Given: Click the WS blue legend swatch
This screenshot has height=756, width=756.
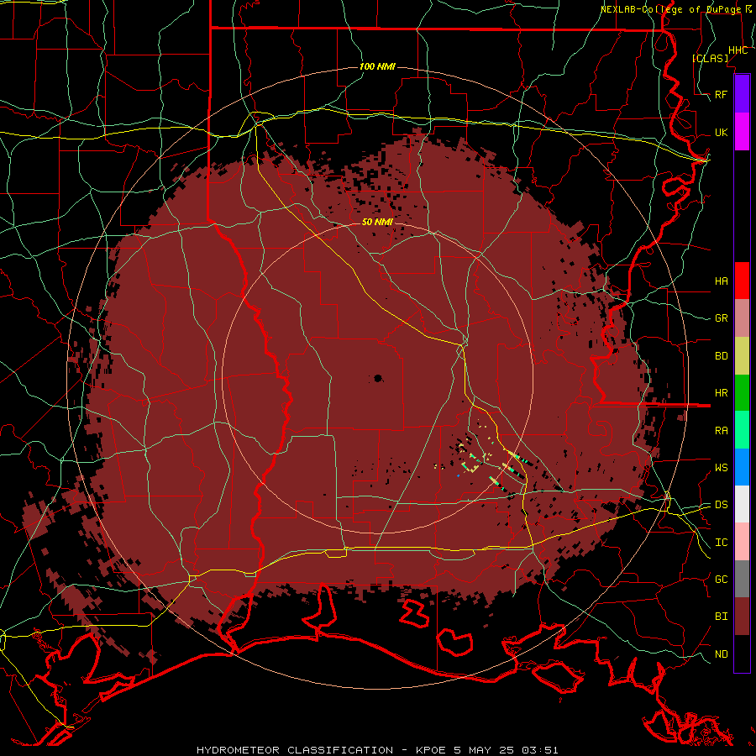Looking at the screenshot, I should point(742,467).
